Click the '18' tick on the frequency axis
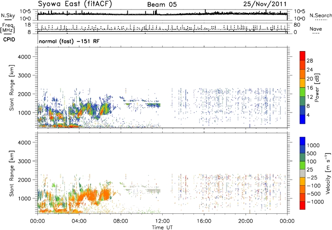 coord(28,25)
